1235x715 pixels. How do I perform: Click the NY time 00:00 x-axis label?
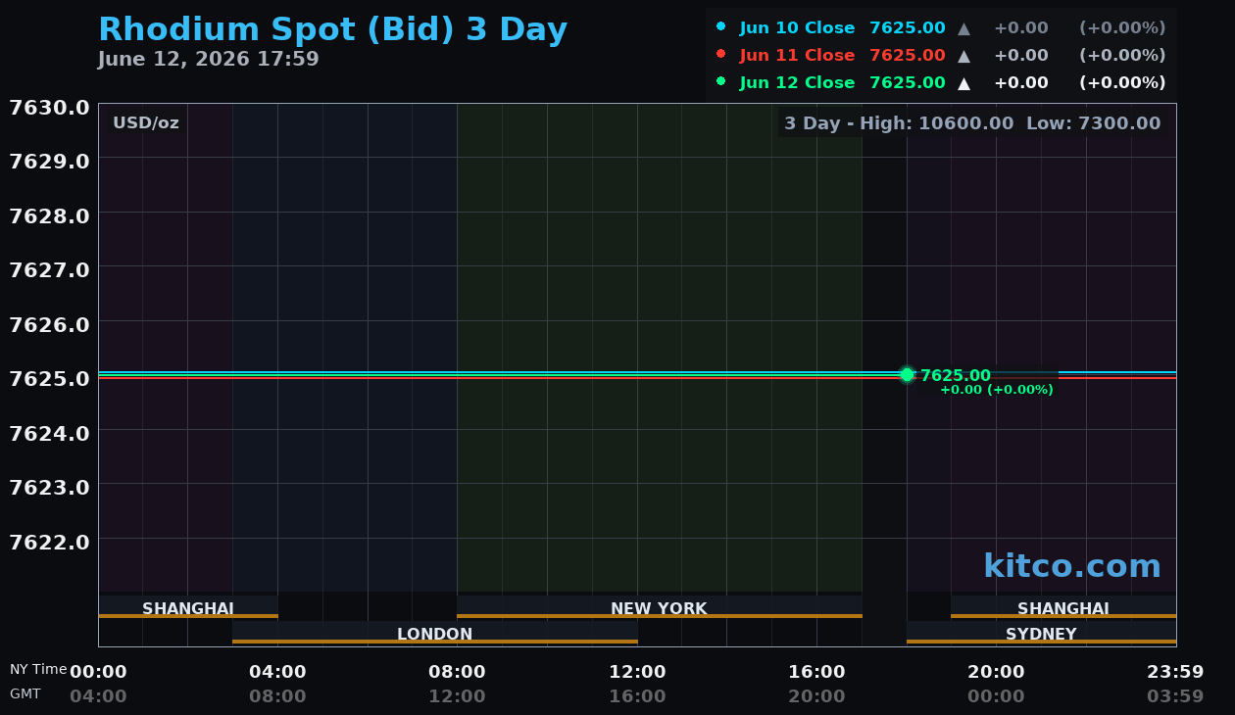click(x=98, y=672)
